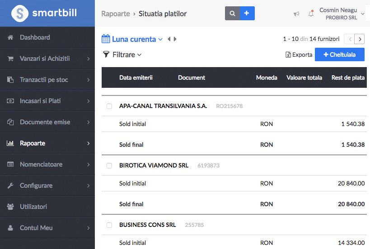Expand Incasari si Plati submenu chevron
This screenshot has height=249, width=370.
click(x=89, y=101)
